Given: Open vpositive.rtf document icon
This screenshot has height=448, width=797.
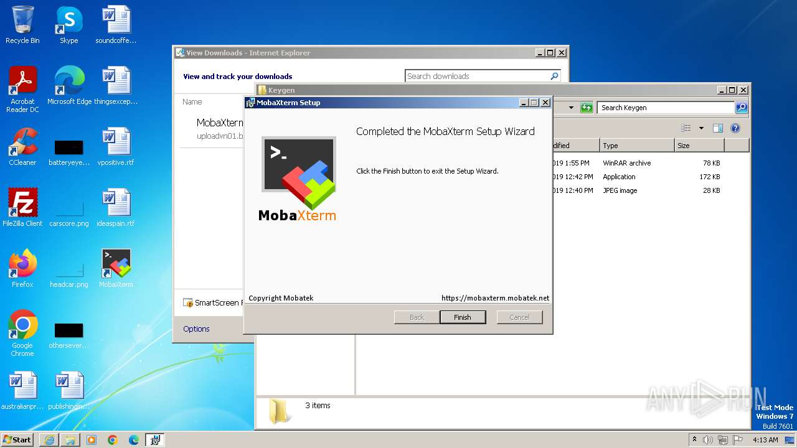Looking at the screenshot, I should (116, 146).
